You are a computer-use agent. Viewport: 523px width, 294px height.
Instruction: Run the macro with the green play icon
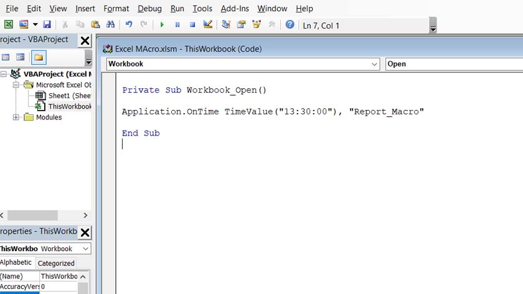(162, 25)
